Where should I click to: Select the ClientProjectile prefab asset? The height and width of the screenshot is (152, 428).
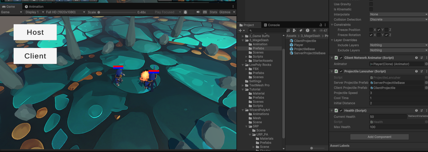click(305, 41)
